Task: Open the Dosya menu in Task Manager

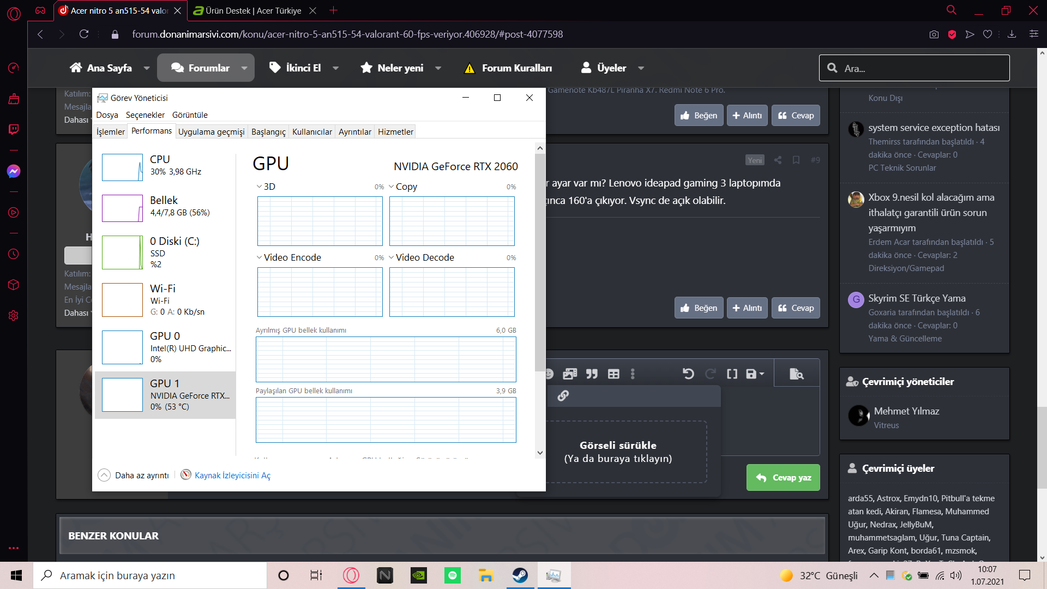Action: pyautogui.click(x=107, y=115)
